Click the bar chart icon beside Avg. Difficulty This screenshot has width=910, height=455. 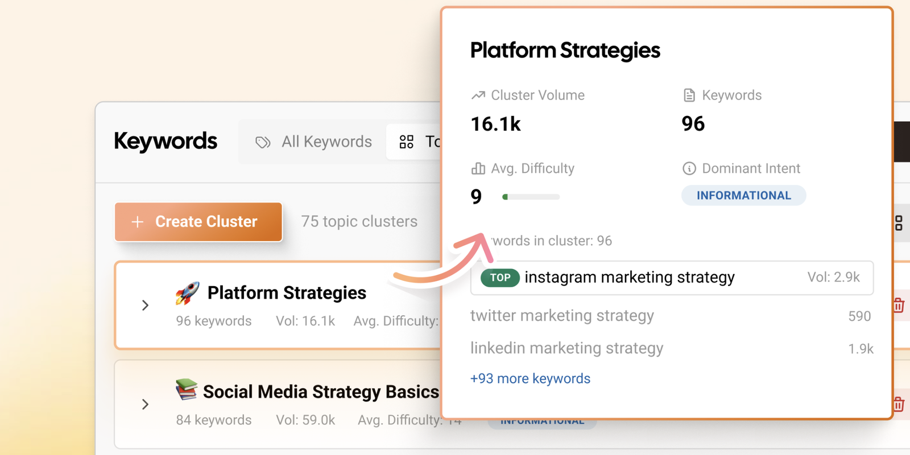tap(477, 168)
